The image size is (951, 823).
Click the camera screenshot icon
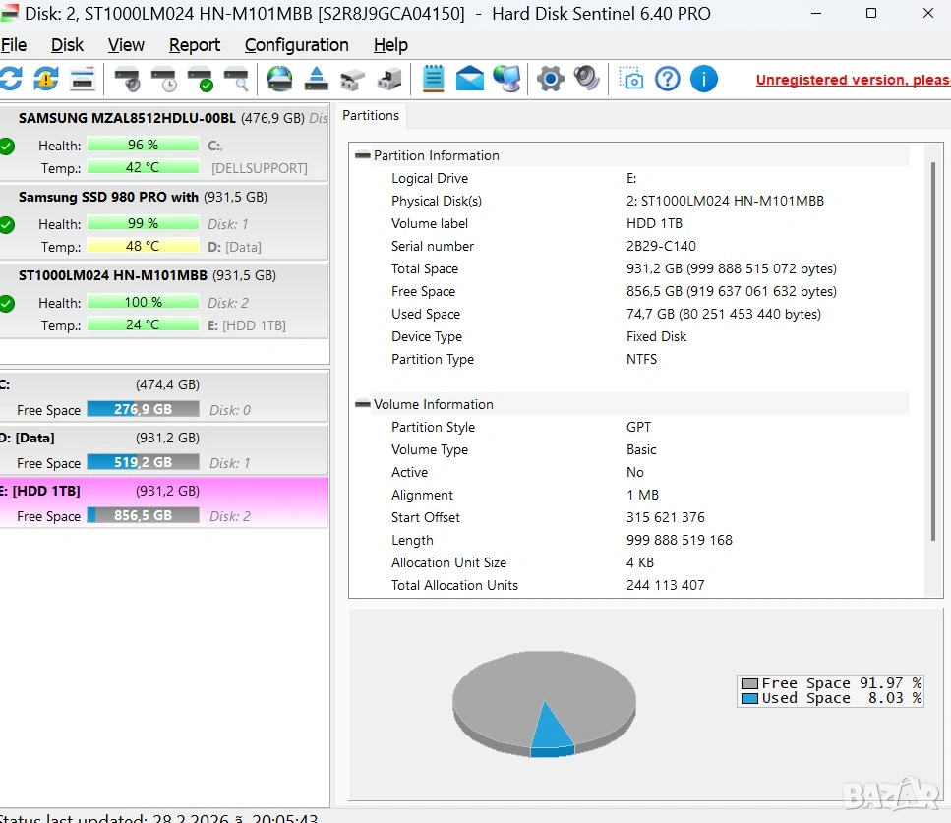(x=631, y=79)
